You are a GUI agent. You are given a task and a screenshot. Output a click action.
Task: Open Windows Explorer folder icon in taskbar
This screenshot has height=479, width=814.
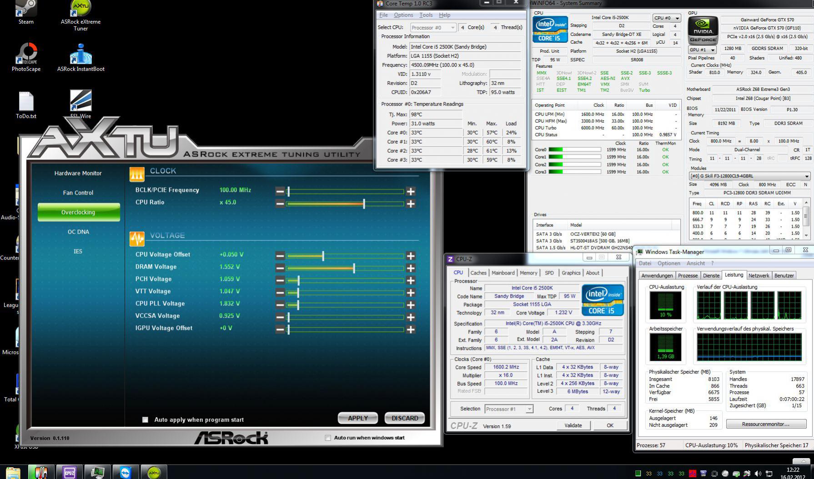(x=13, y=473)
